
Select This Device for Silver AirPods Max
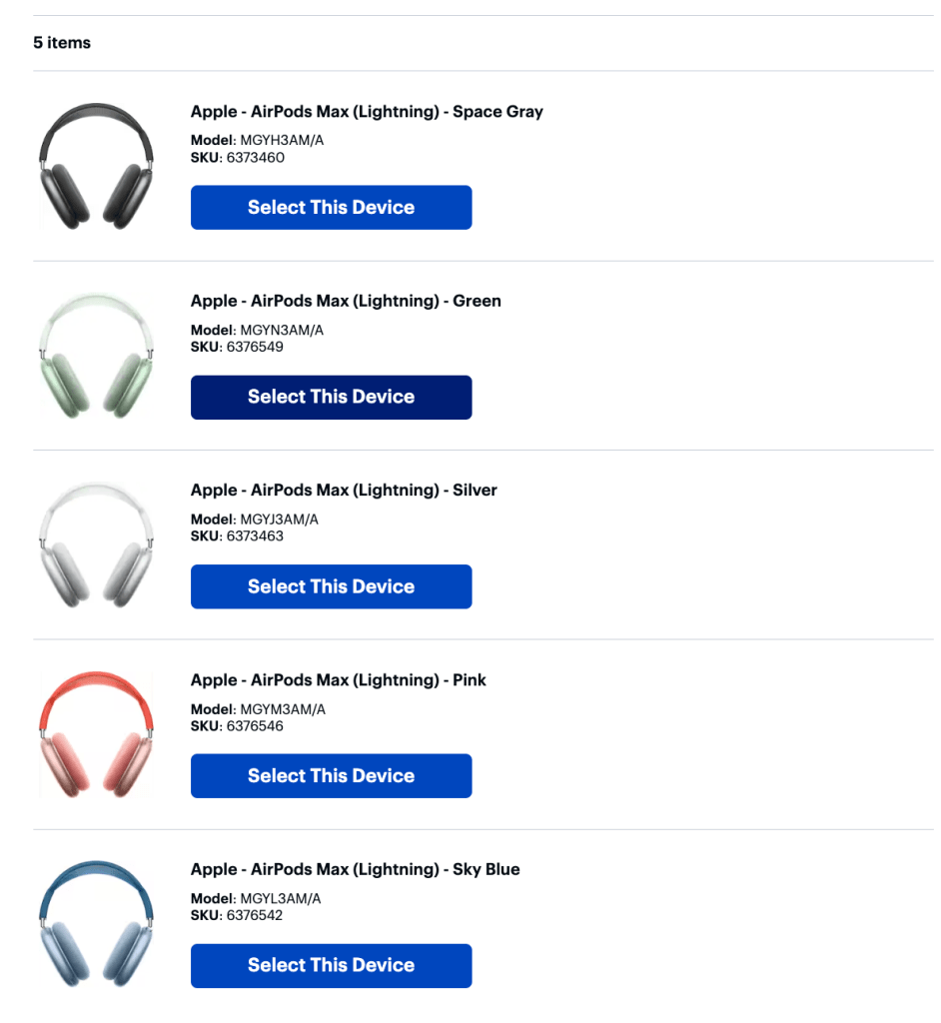pyautogui.click(x=331, y=586)
